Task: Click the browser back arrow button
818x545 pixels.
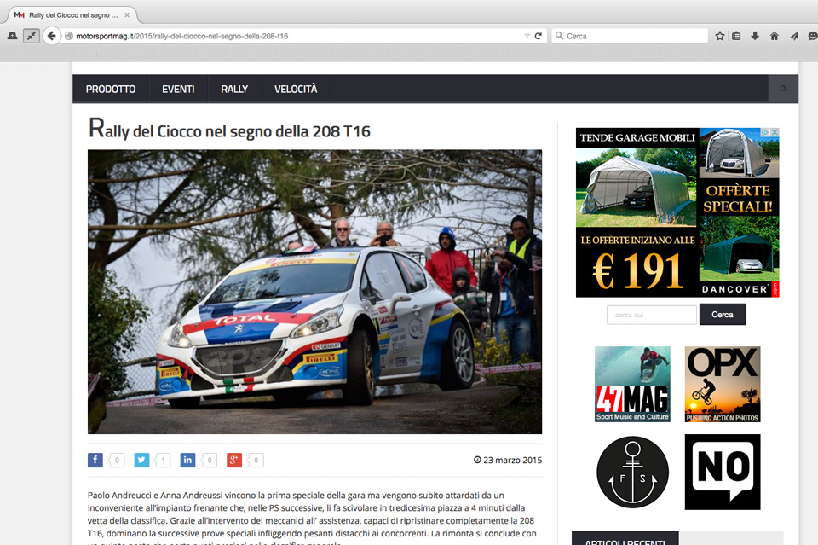Action: pyautogui.click(x=51, y=36)
